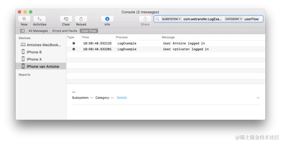Click the gray dot of the 18:58:40.532201 message
The height and width of the screenshot is (142, 281).
[x=74, y=49]
